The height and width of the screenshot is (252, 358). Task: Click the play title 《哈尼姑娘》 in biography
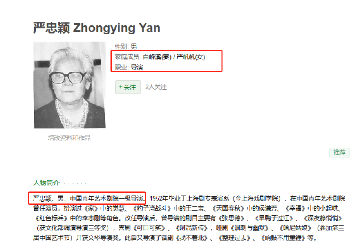click(x=295, y=228)
